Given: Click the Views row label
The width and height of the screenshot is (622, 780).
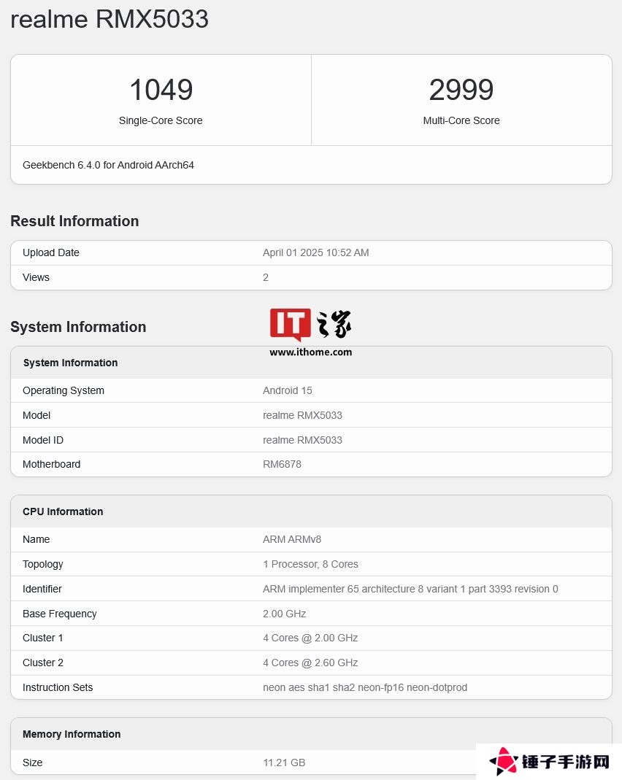Looking at the screenshot, I should click(36, 277).
